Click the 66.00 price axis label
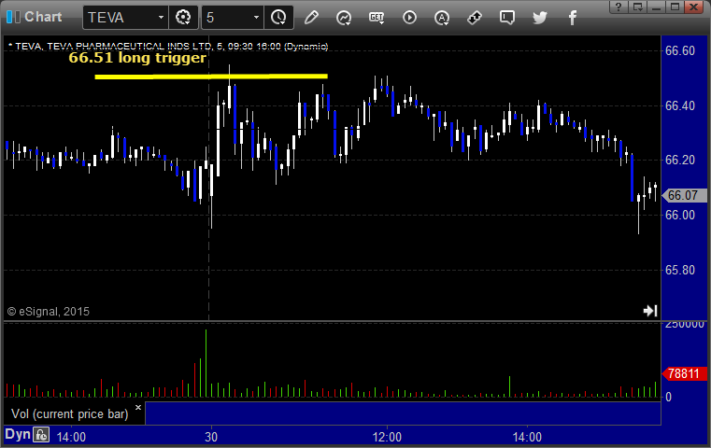Image resolution: width=711 pixels, height=448 pixels. [x=680, y=215]
